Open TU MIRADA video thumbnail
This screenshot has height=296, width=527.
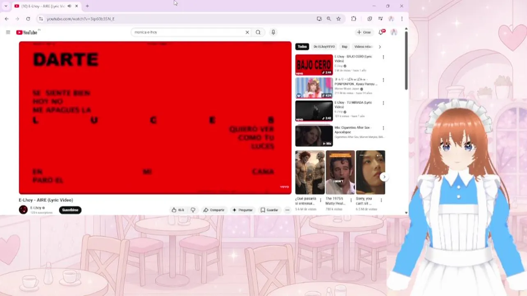pos(314,111)
